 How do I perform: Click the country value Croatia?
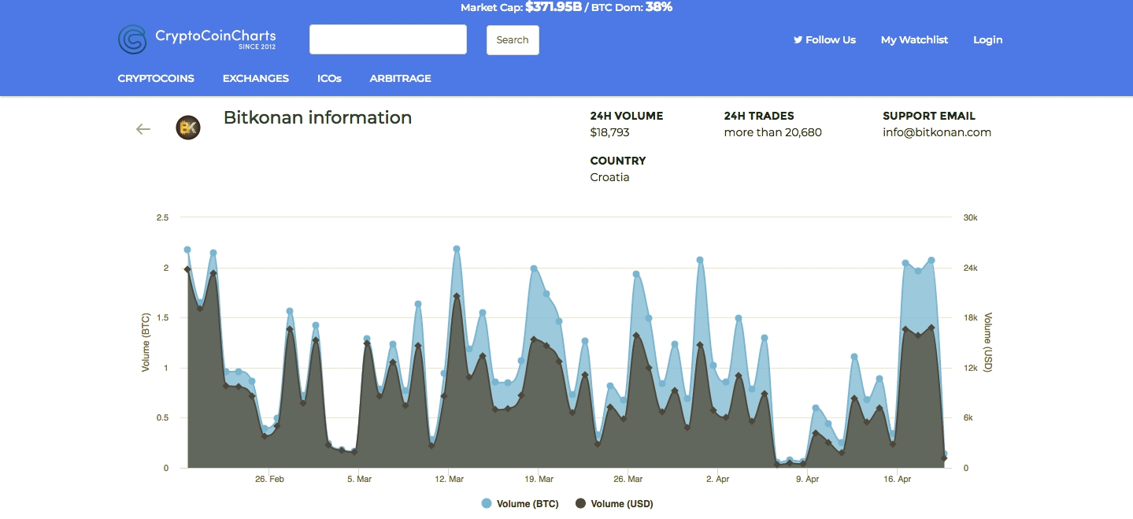click(x=609, y=177)
